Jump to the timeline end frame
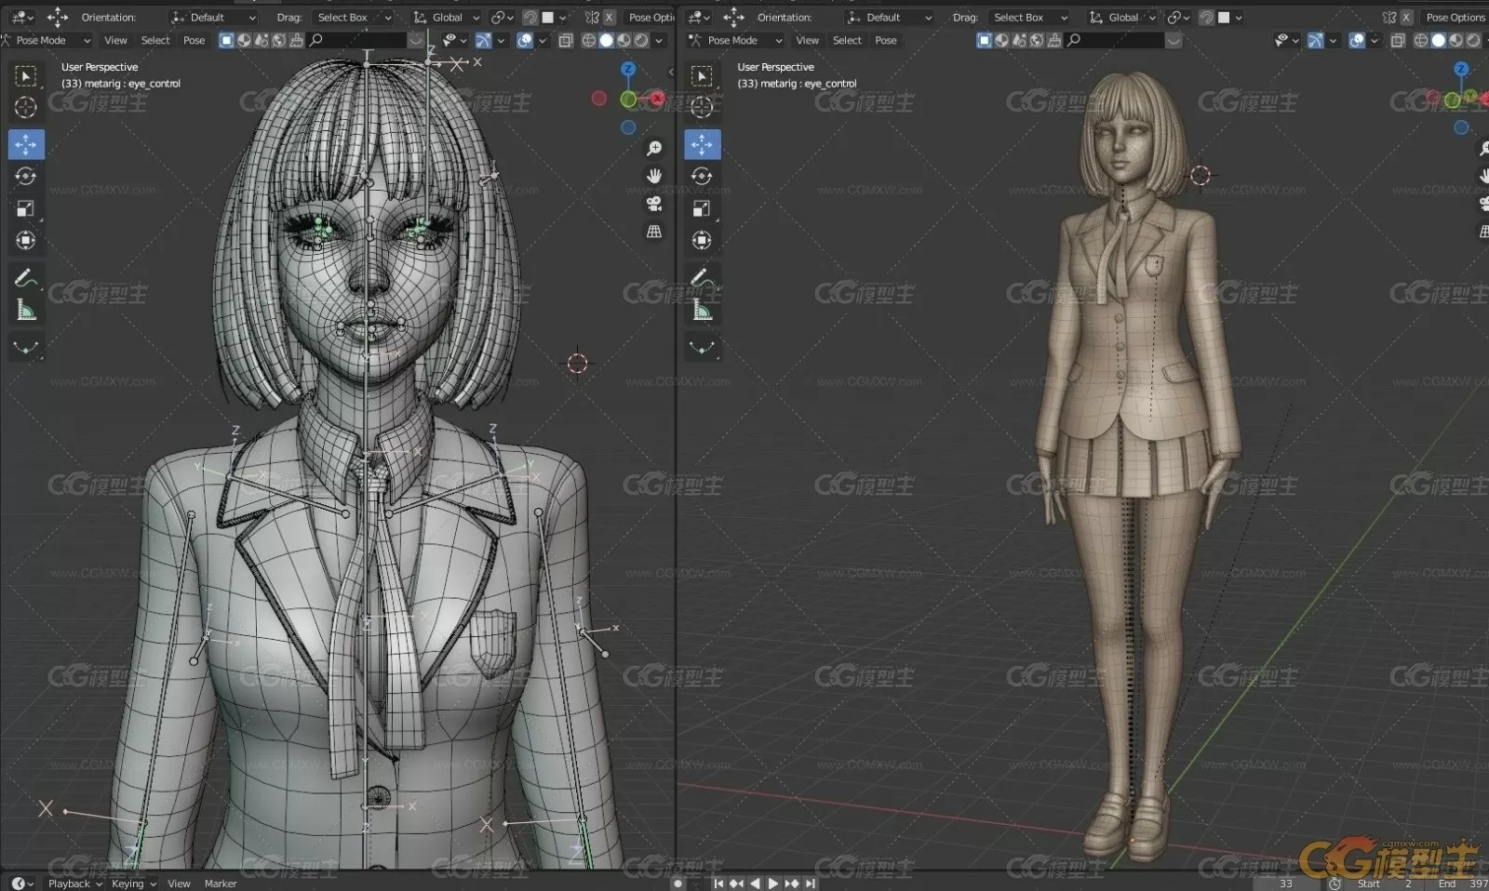Screen dimensions: 1489x891 (811, 884)
